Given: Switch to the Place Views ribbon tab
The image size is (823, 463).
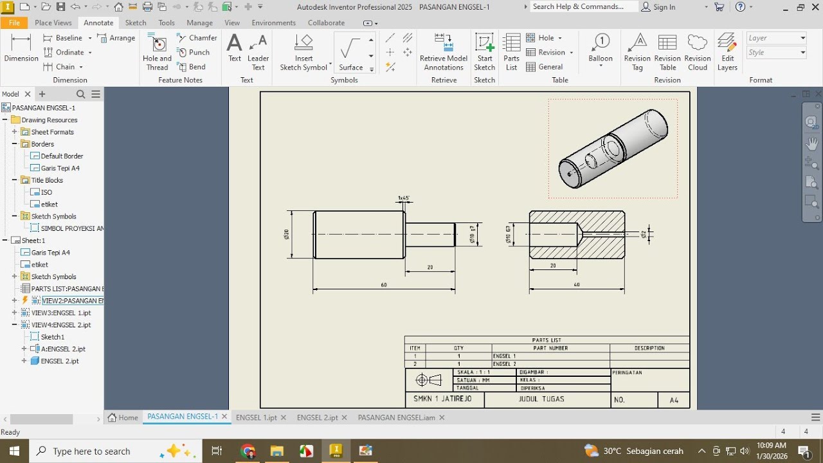Looking at the screenshot, I should [53, 23].
